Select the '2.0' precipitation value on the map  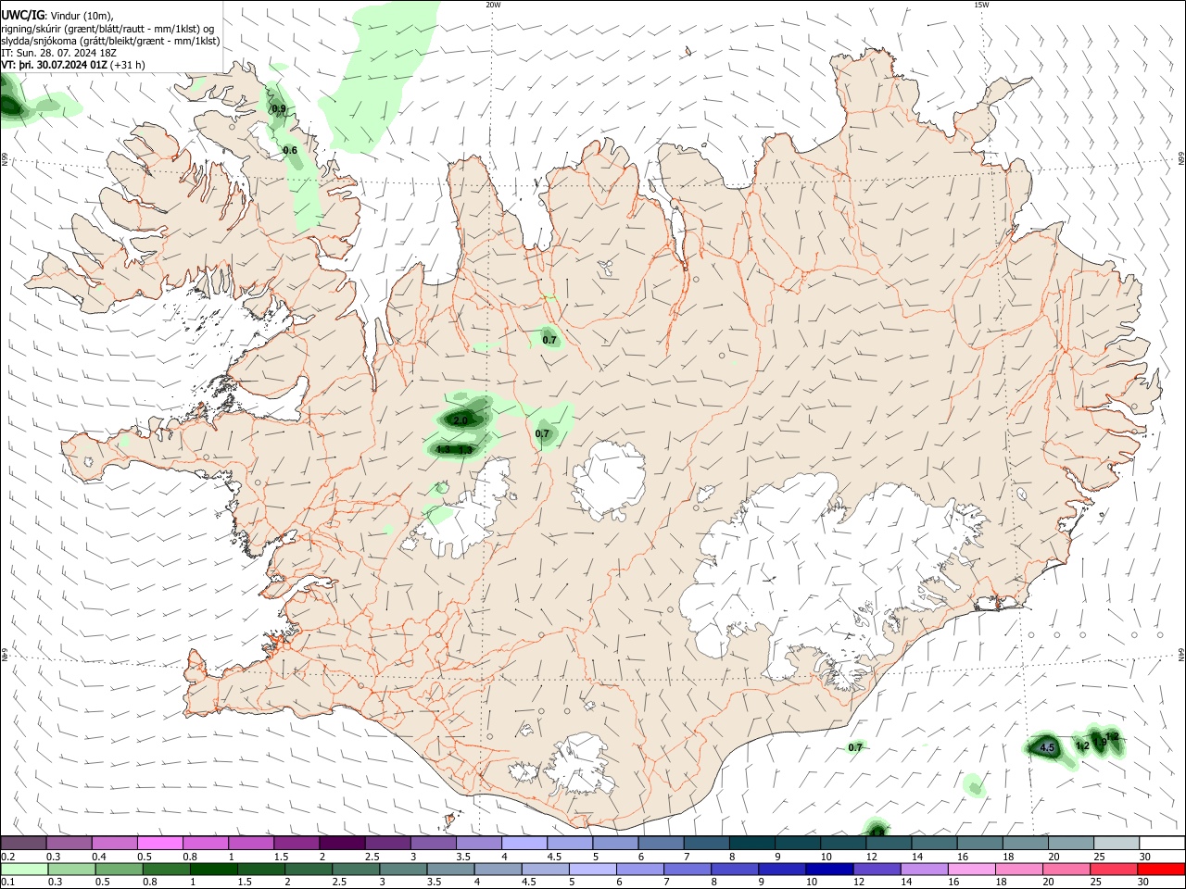point(460,420)
